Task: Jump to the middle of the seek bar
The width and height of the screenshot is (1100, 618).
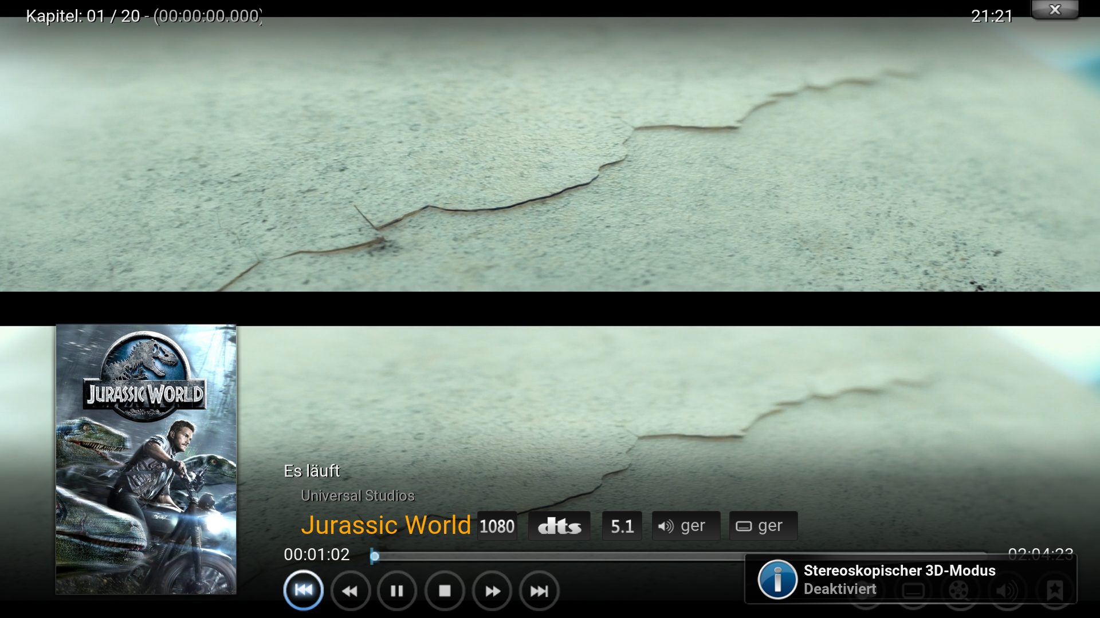Action: tap(679, 556)
